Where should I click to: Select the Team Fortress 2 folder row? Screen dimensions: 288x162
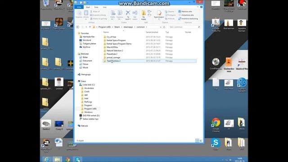tap(149, 61)
